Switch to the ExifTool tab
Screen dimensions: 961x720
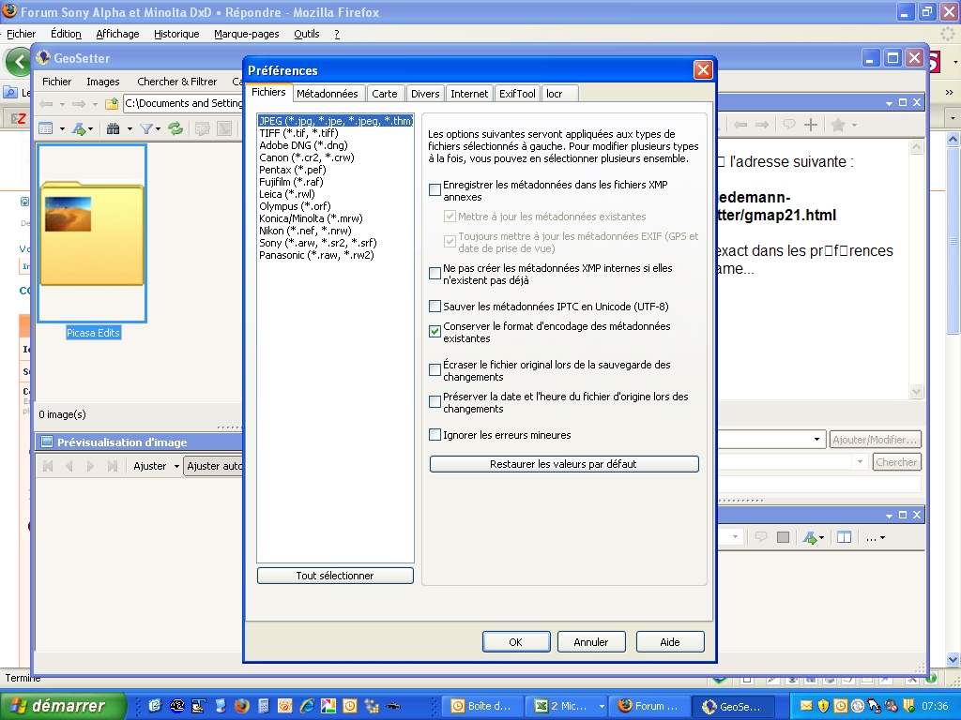point(517,94)
